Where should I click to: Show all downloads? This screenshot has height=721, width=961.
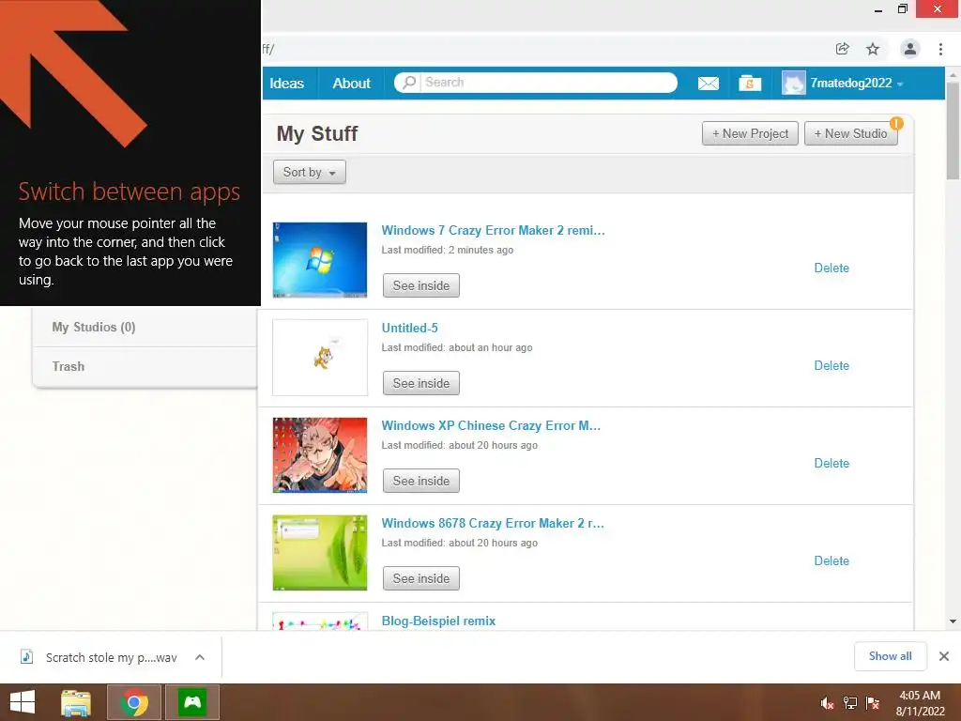[x=890, y=656]
